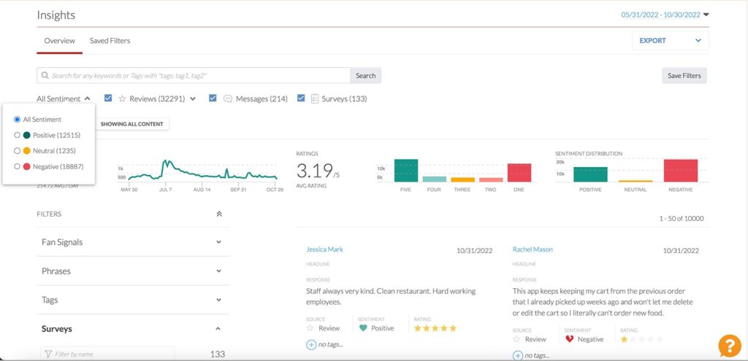Click the Insights page title
This screenshot has width=748, height=361.
coord(56,15)
